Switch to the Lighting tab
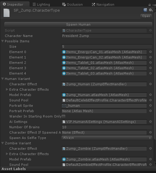 pyautogui.click(x=41, y=4)
